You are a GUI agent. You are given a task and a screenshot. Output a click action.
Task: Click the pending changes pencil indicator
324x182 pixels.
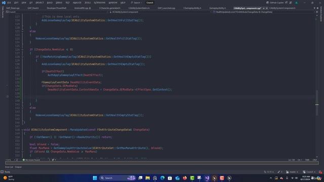(280, 172)
